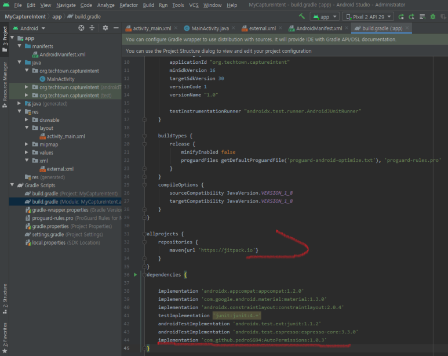
Task: Collapse the manifests folder
Action: coord(20,46)
